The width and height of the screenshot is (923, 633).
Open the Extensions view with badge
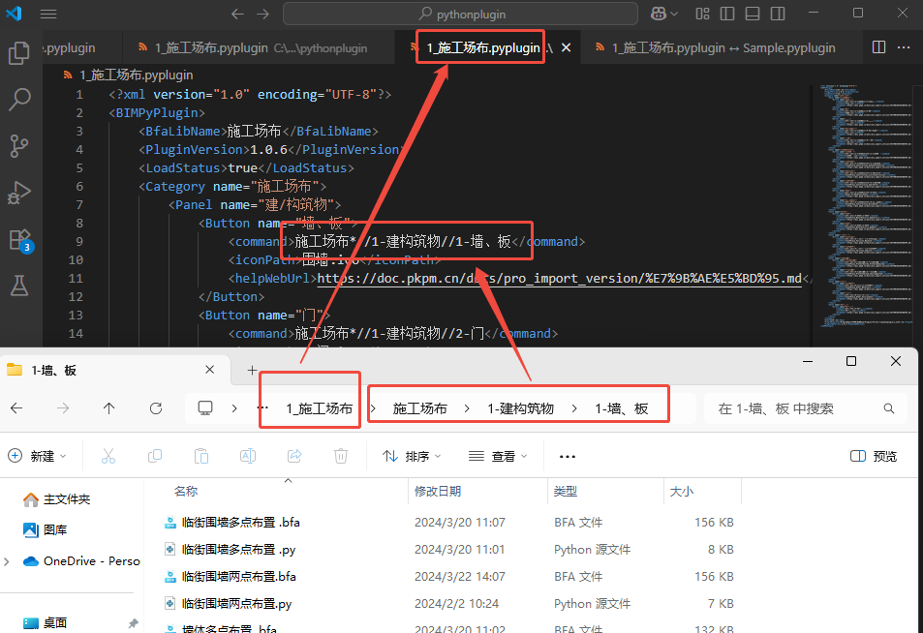click(x=19, y=239)
